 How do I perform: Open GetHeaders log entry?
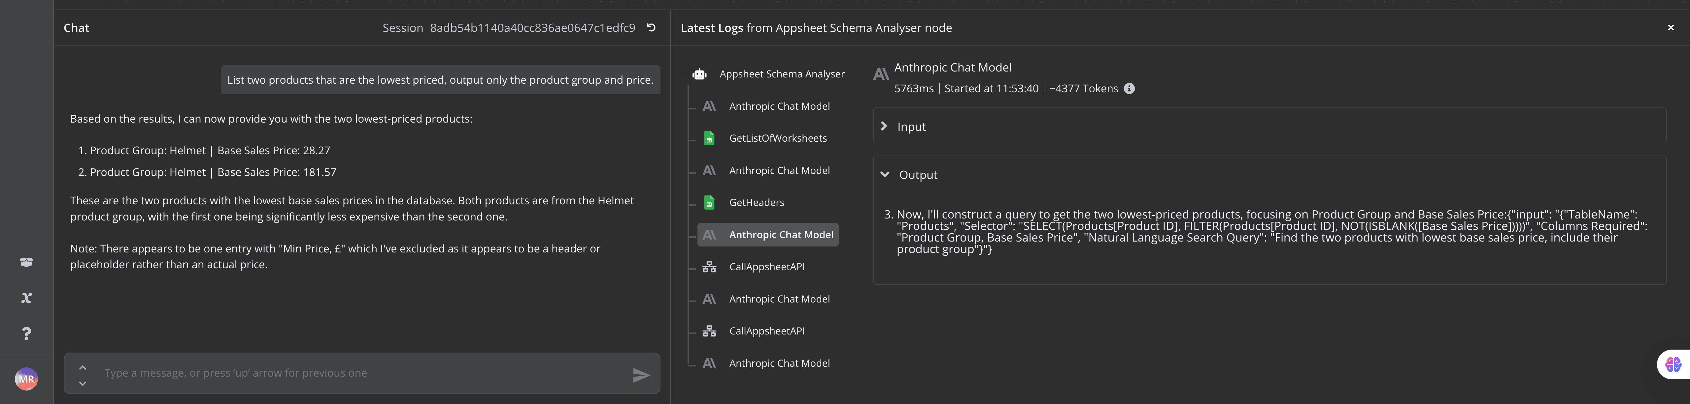757,202
